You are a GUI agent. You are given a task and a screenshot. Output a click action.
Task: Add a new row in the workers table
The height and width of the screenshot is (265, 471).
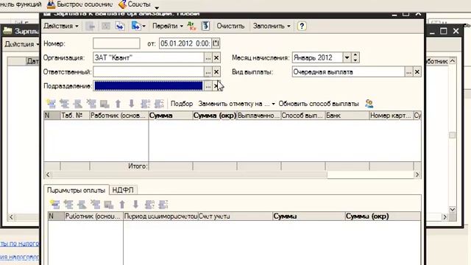click(x=51, y=104)
